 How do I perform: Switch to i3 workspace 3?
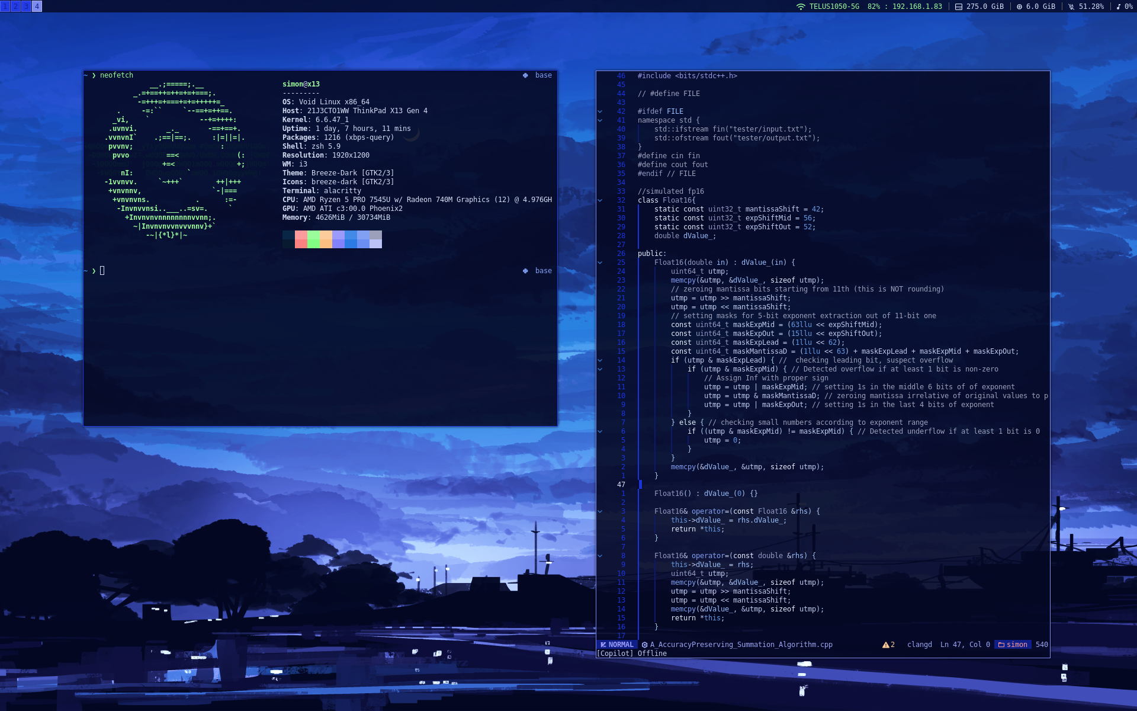tap(26, 7)
